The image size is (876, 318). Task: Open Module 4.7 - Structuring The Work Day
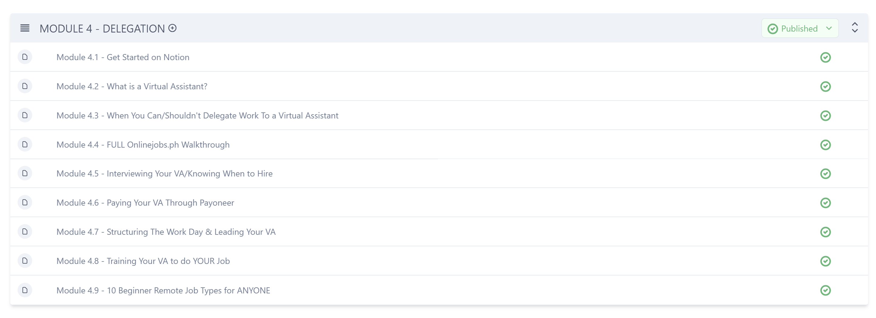tap(166, 232)
